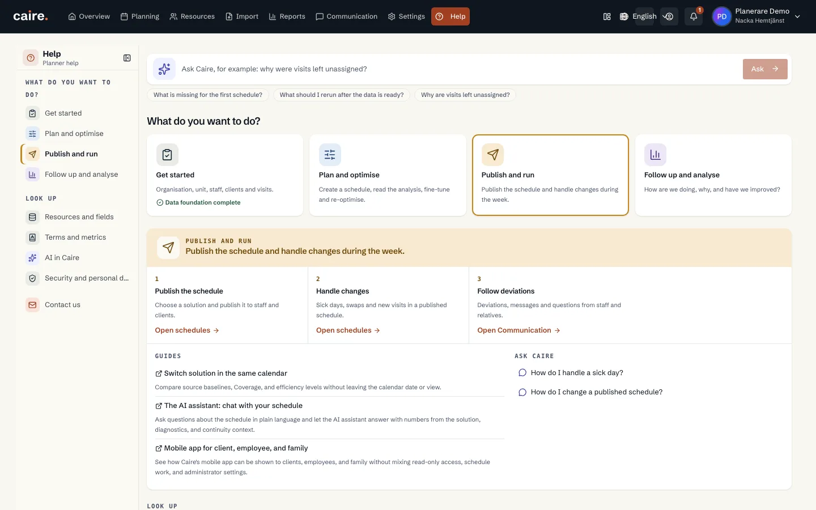The width and height of the screenshot is (816, 510).
Task: Click Open schedules under Handle changes
Action: (348, 330)
